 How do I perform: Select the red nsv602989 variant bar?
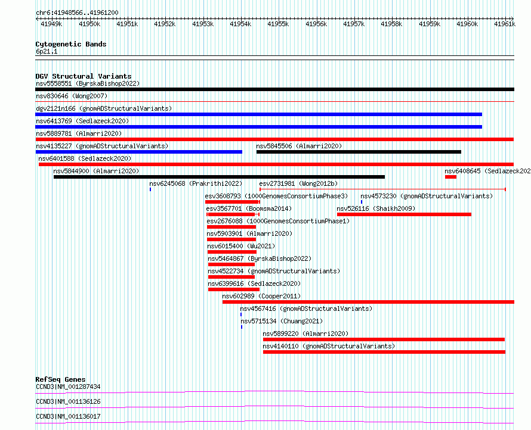(369, 302)
